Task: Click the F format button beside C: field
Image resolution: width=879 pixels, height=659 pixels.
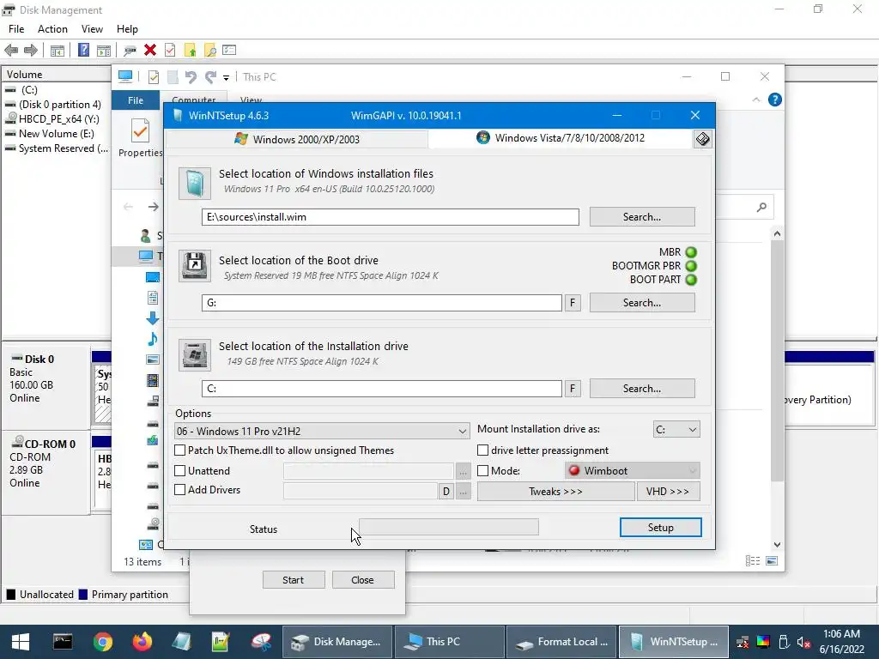Action: pyautogui.click(x=573, y=389)
